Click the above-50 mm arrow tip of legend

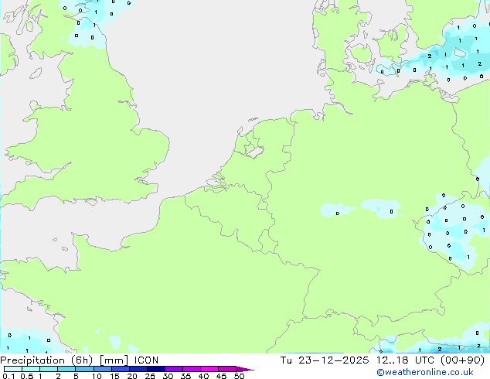tap(245, 369)
